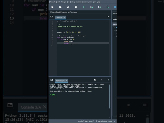Run selection or current line icon

pos(107,7)
